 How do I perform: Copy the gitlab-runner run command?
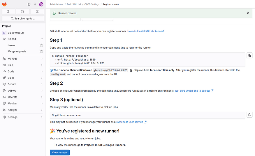[249, 115]
